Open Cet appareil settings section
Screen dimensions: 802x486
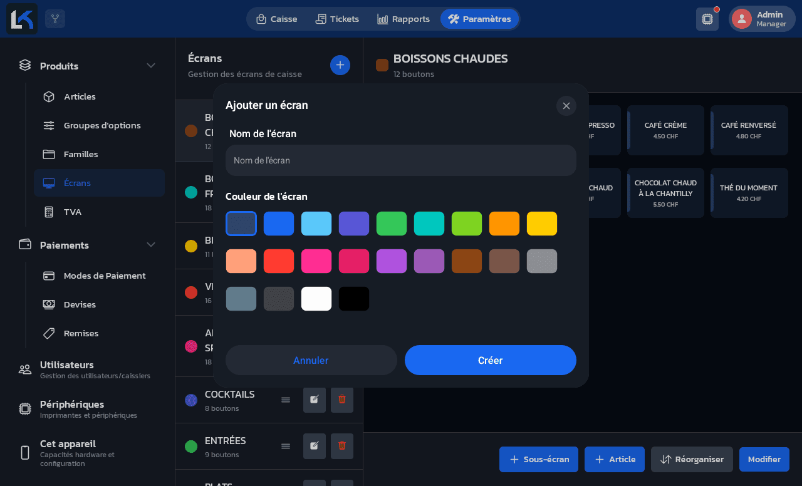point(87,453)
